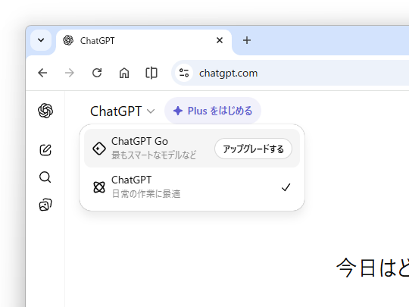Image resolution: width=409 pixels, height=307 pixels.
Task: Go to the browser home page
Action: (x=124, y=73)
